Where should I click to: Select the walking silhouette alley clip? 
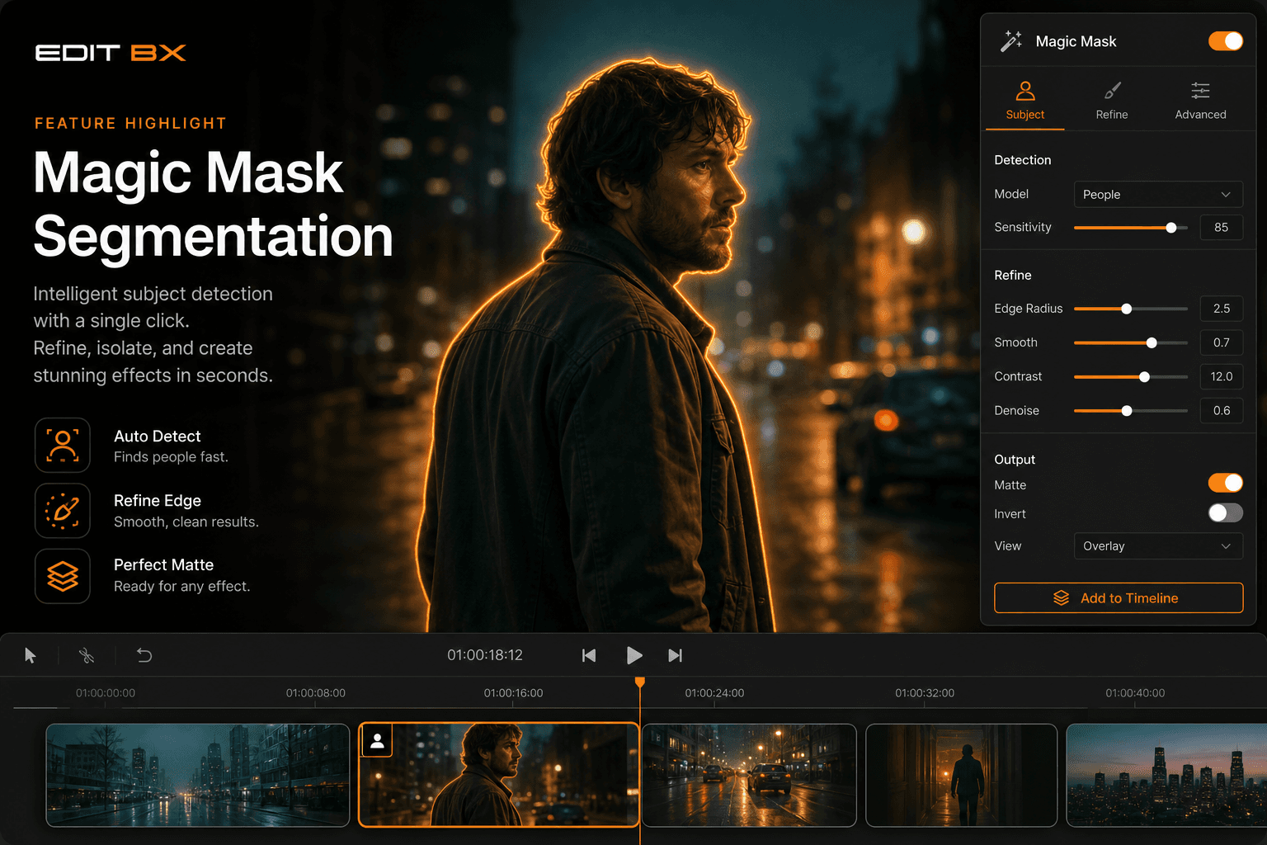[x=962, y=775]
